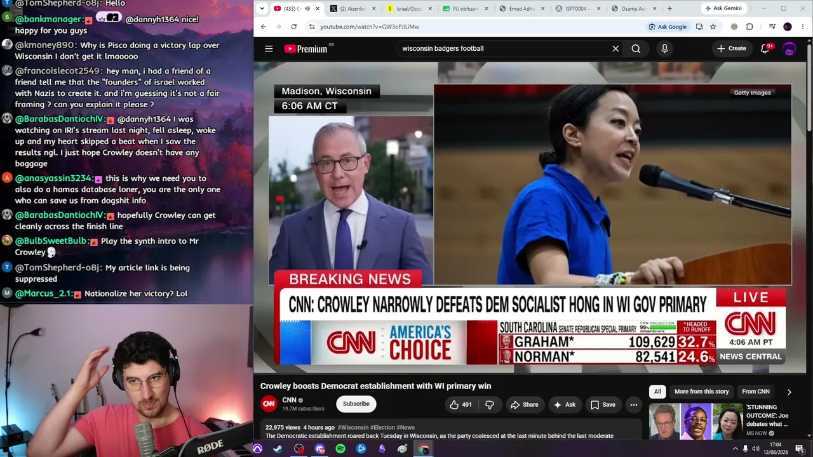Open OBS Studio from the taskbar
Screen dimensions: 813x457
pos(299,449)
